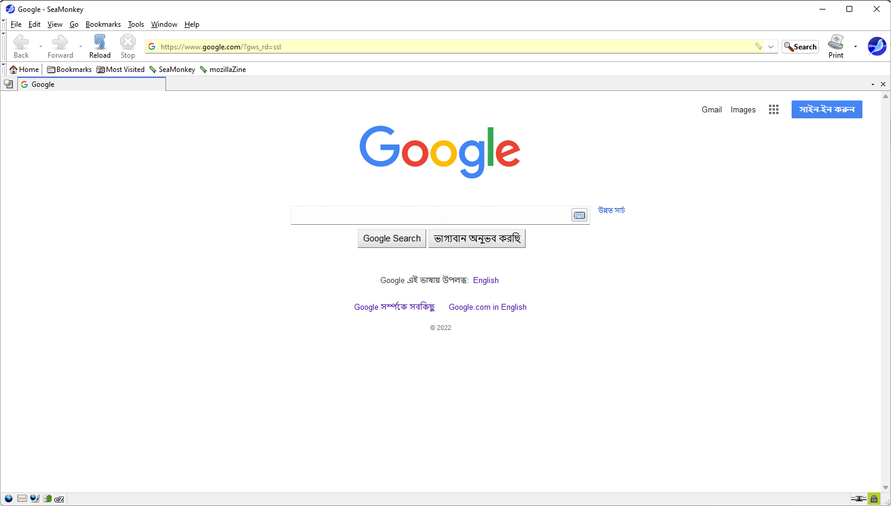The width and height of the screenshot is (891, 506).
Task: Click the Google logo image
Action: [440, 152]
